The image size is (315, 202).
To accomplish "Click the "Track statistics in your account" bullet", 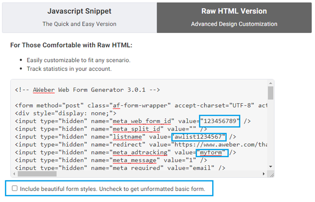I will pos(69,69).
